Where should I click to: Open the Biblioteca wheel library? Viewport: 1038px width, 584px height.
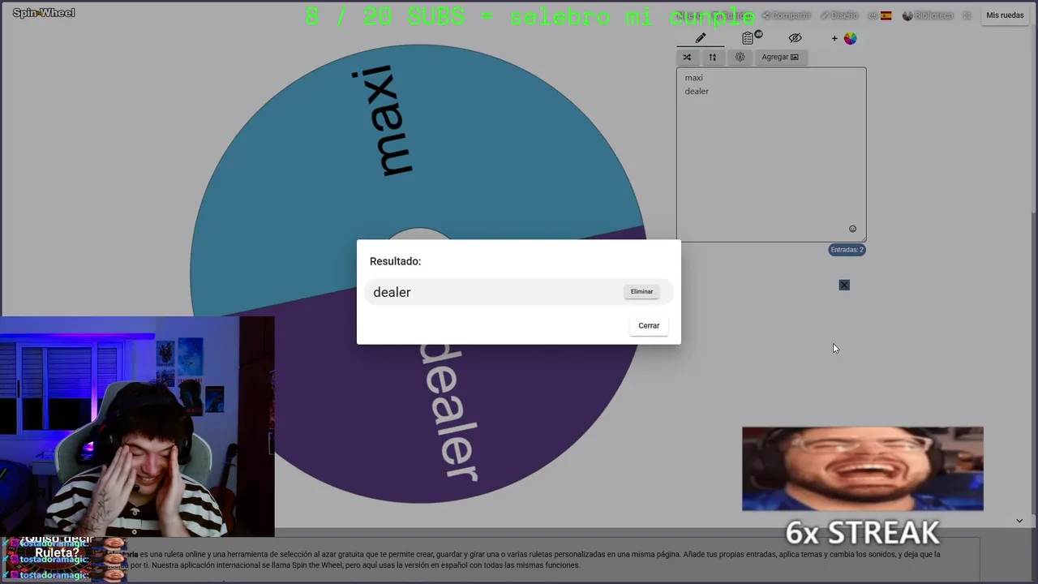(928, 15)
